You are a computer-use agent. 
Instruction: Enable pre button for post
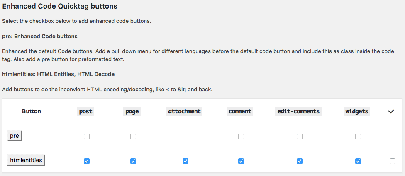pyautogui.click(x=87, y=137)
